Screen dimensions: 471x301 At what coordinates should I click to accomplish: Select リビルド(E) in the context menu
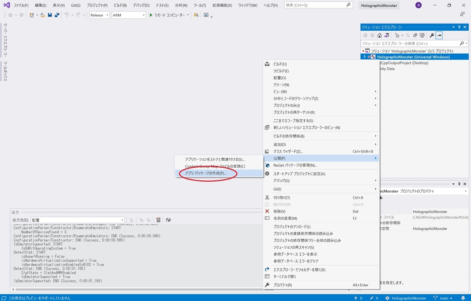tap(321, 71)
